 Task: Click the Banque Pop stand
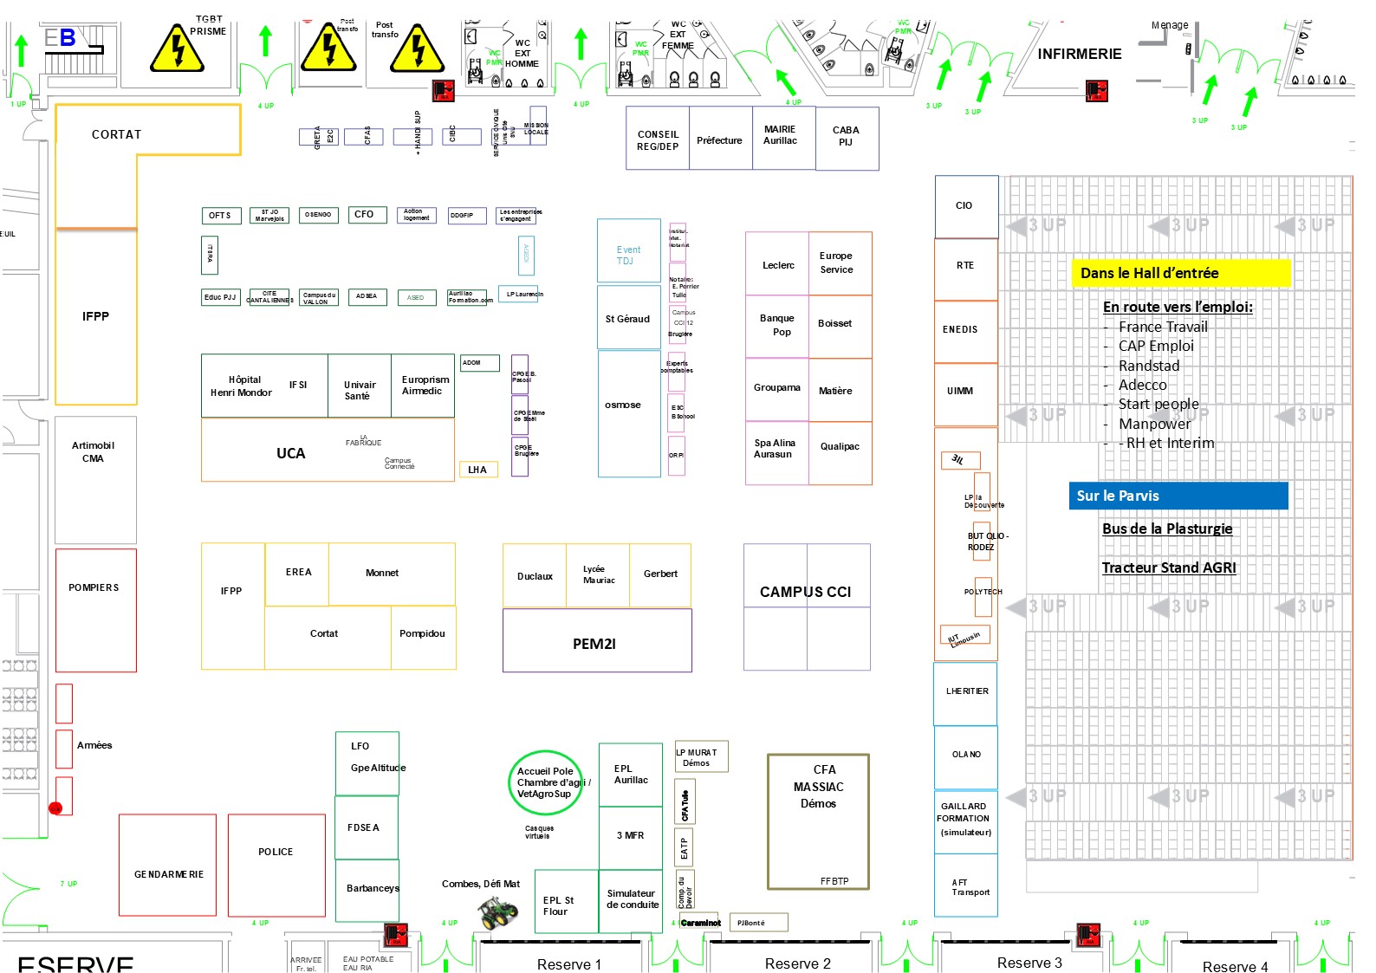pos(777,327)
